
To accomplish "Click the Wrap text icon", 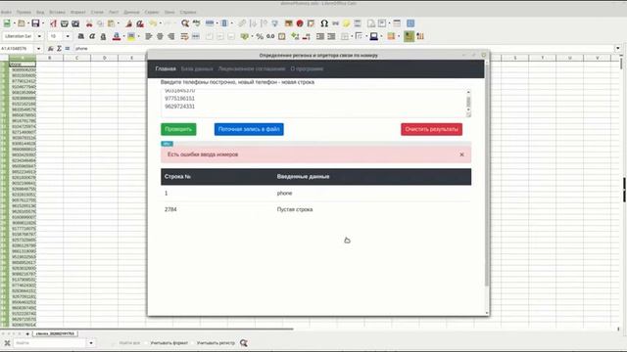I will tap(184, 36).
